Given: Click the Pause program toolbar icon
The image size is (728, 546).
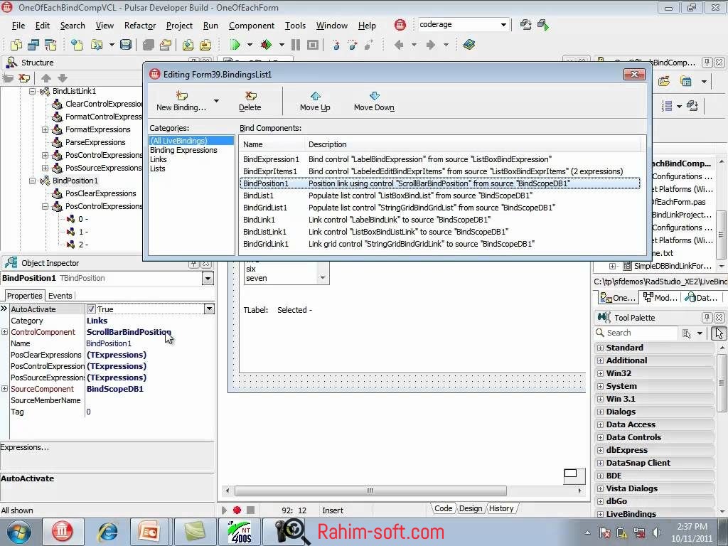Looking at the screenshot, I should (x=295, y=45).
